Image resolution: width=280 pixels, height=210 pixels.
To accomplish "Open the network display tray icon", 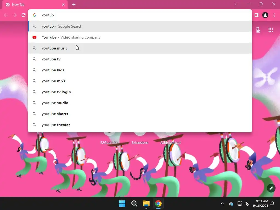I will [x=240, y=203].
